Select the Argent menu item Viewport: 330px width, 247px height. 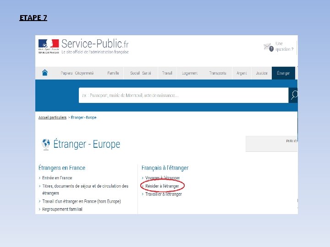[242, 73]
